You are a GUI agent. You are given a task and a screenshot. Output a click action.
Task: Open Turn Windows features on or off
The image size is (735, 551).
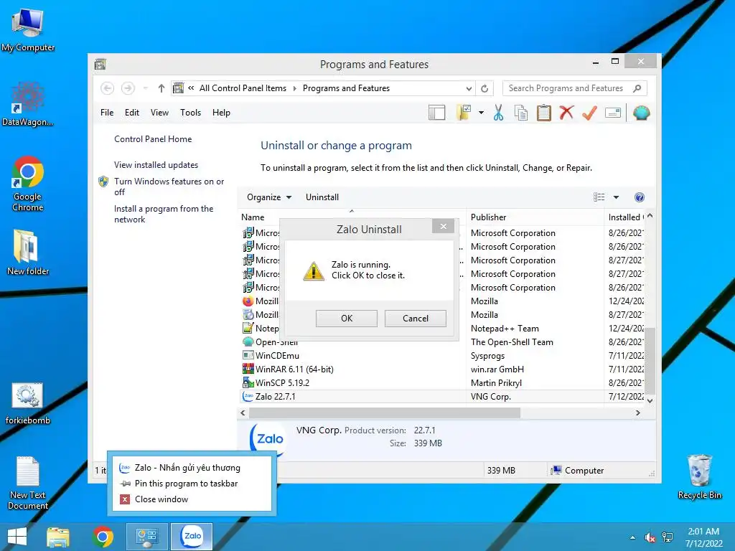(169, 187)
